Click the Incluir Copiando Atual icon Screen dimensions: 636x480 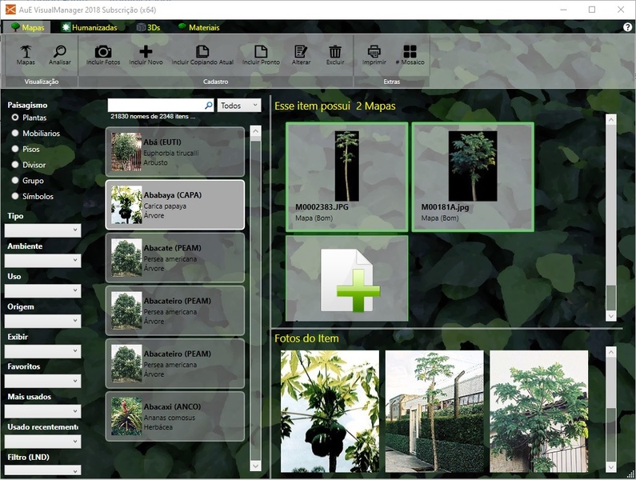point(202,53)
